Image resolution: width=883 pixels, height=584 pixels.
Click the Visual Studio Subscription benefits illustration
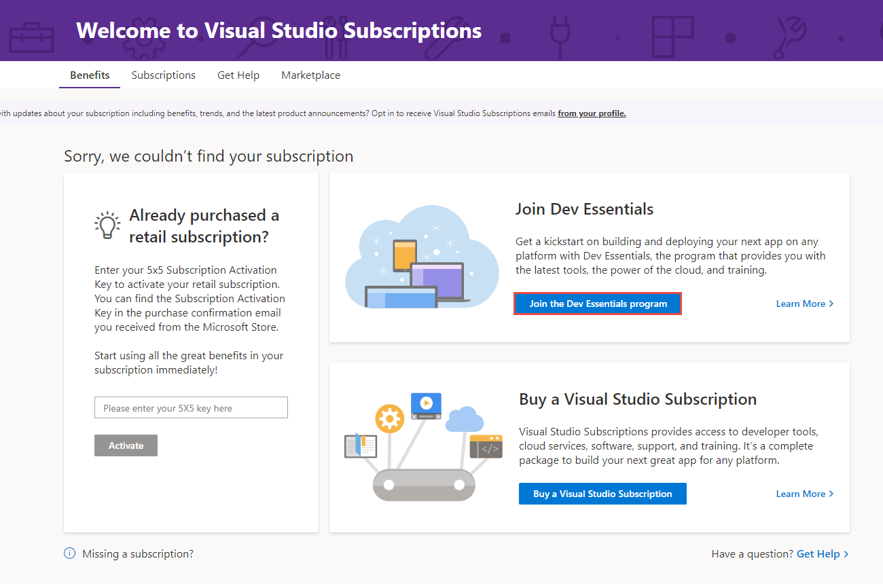pyautogui.click(x=423, y=447)
